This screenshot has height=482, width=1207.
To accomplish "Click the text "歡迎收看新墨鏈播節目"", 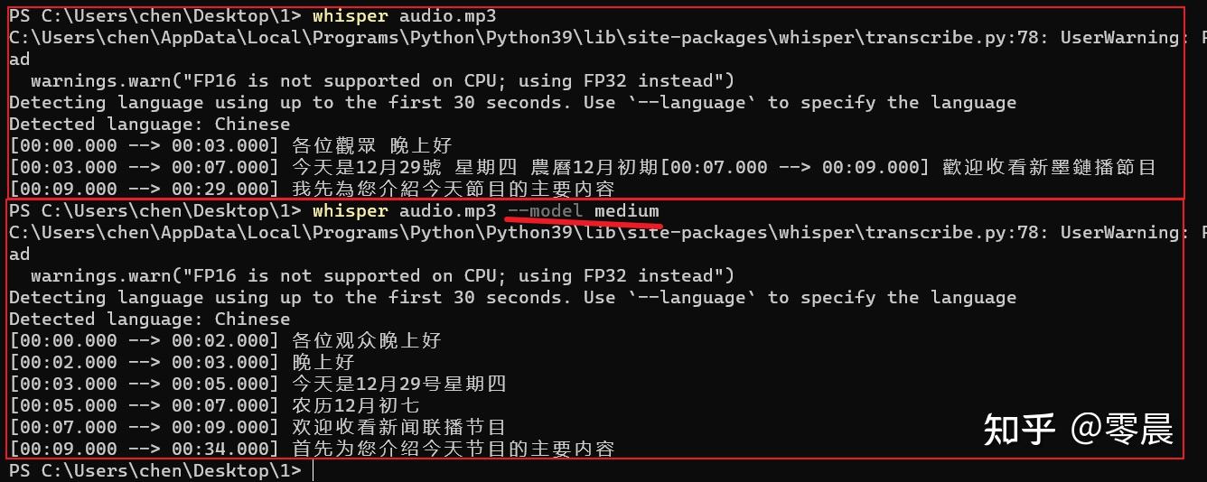I will [1046, 167].
